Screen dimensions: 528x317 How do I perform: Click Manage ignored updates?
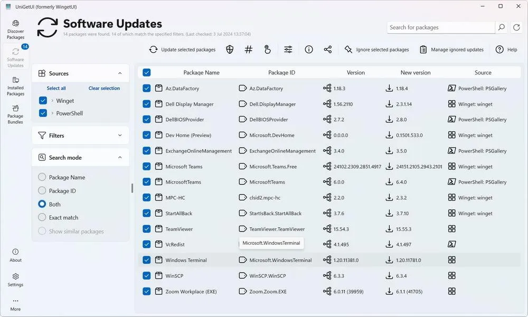coord(451,50)
